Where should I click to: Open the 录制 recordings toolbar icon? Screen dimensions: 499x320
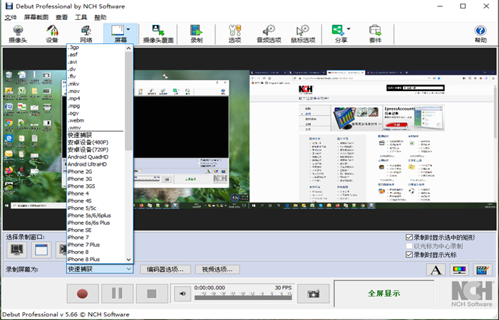196,33
